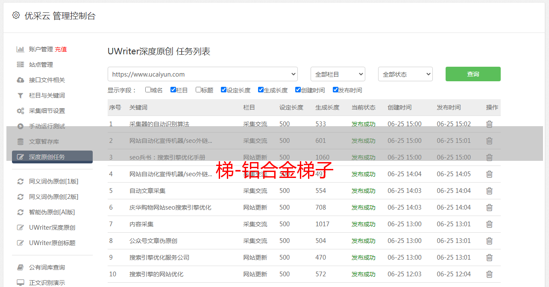The height and width of the screenshot is (287, 549).
Task: Delete task row 9 搜索引擎优化服务公司
Action: 489,257
